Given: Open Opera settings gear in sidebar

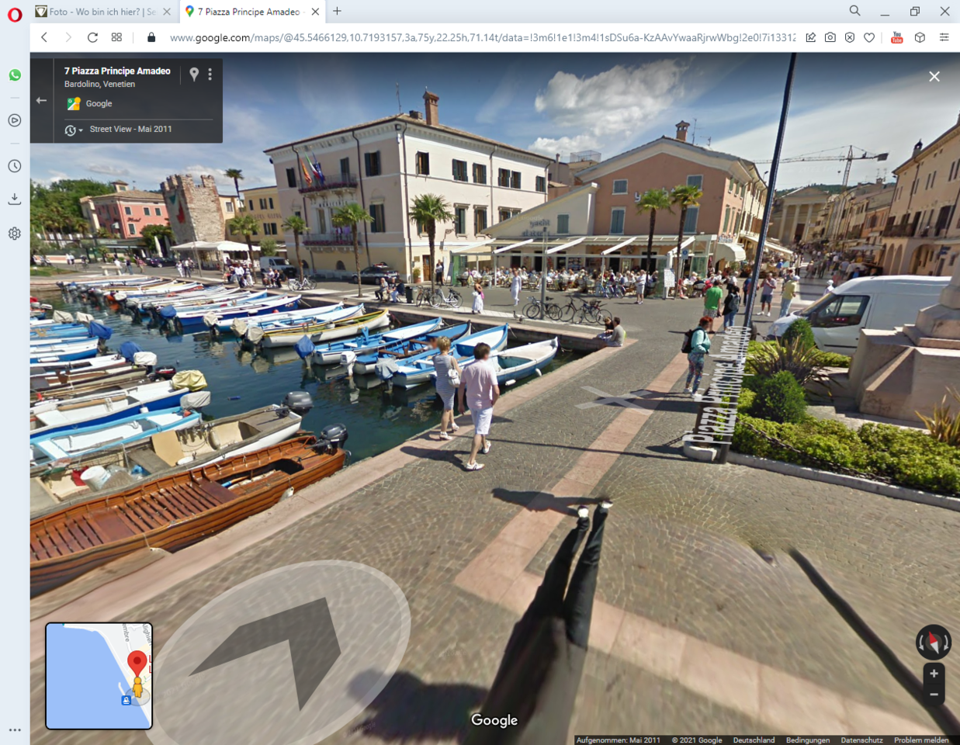Looking at the screenshot, I should pos(15,234).
